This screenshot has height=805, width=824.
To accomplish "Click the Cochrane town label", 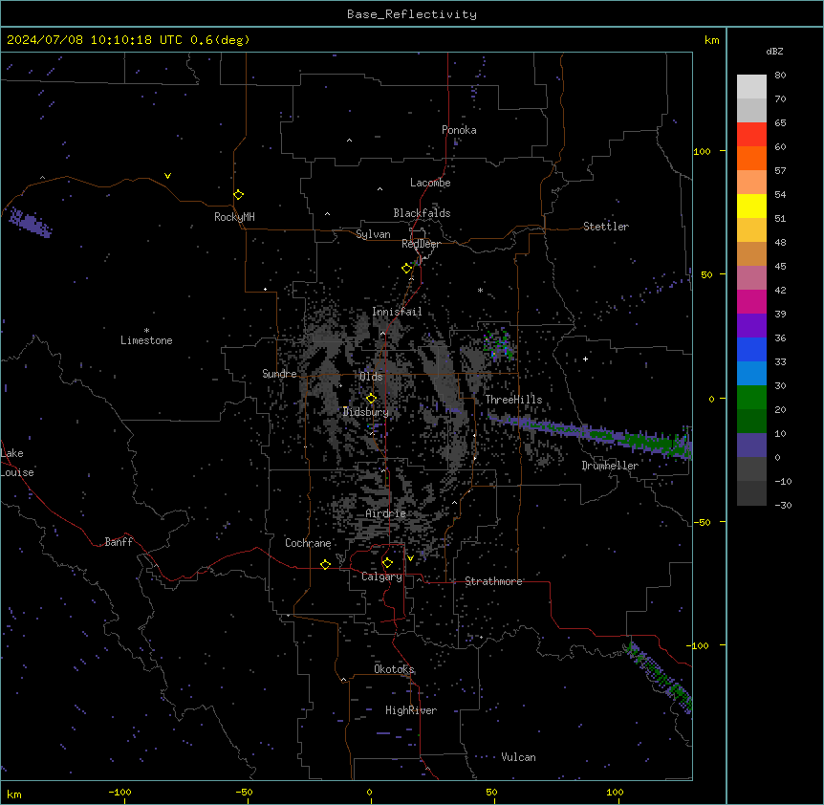I will (308, 543).
